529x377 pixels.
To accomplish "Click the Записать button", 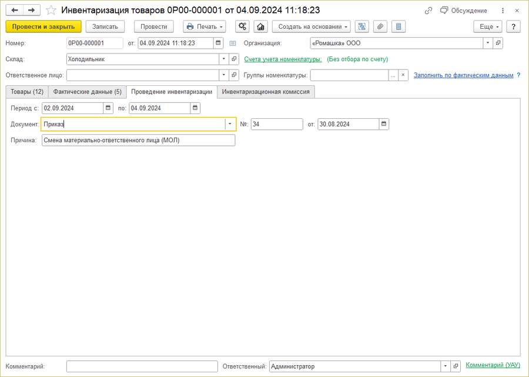I will [x=105, y=26].
